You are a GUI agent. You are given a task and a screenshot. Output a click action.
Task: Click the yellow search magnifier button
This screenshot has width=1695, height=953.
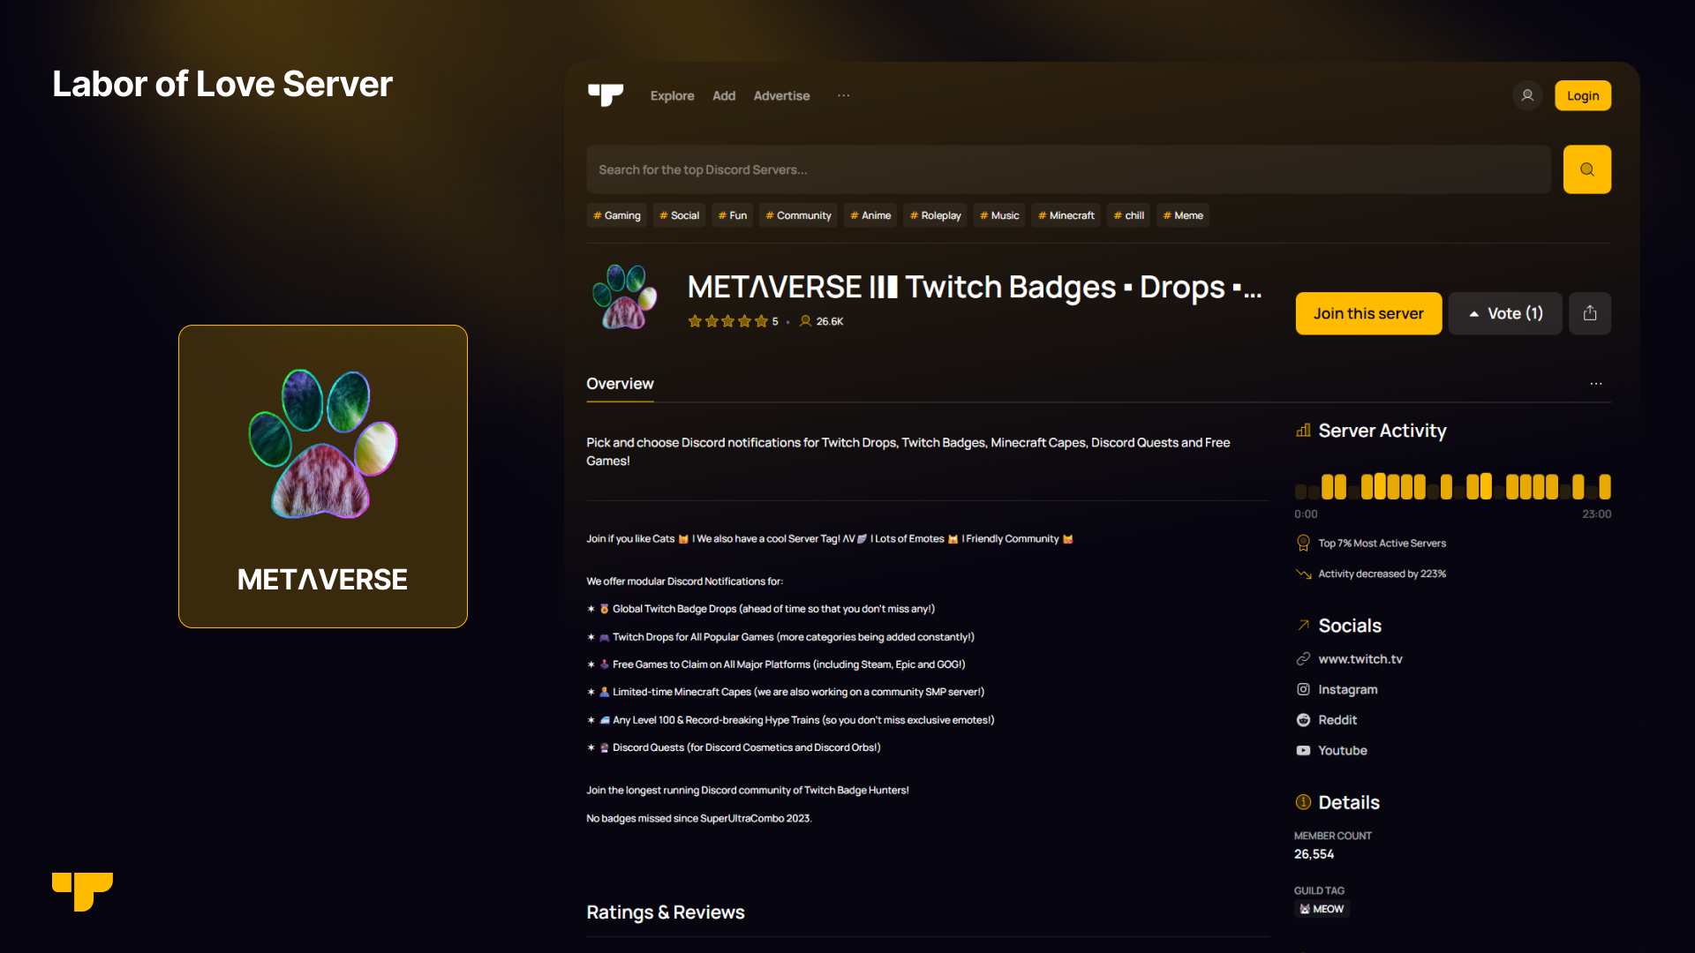pyautogui.click(x=1586, y=169)
